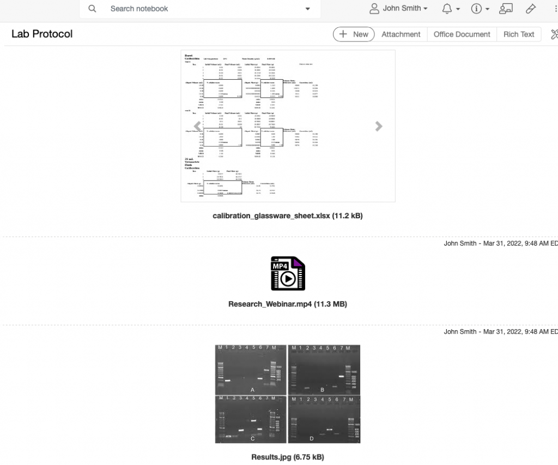The width and height of the screenshot is (558, 465).
Task: Expand the info menu arrow
Action: (488, 9)
